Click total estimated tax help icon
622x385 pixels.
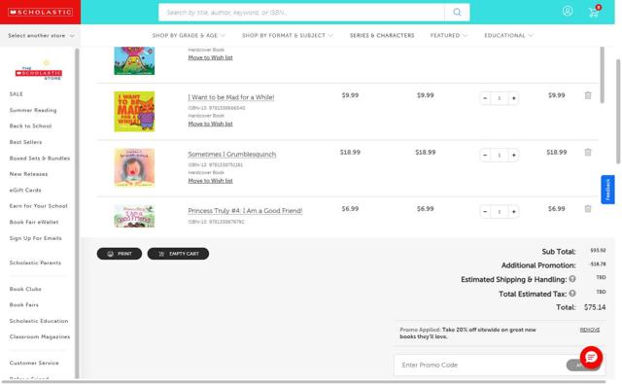tap(572, 294)
